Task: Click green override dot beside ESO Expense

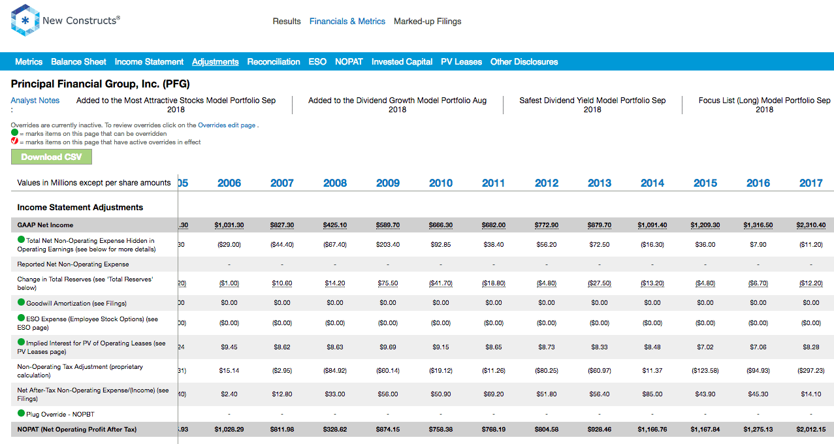Action: click(22, 319)
